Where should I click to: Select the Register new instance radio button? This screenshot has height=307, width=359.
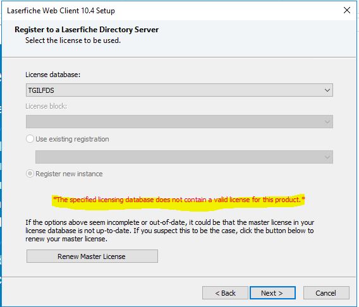[30, 174]
